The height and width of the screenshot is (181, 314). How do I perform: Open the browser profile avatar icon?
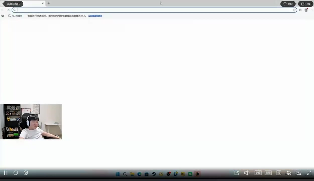pos(306,10)
